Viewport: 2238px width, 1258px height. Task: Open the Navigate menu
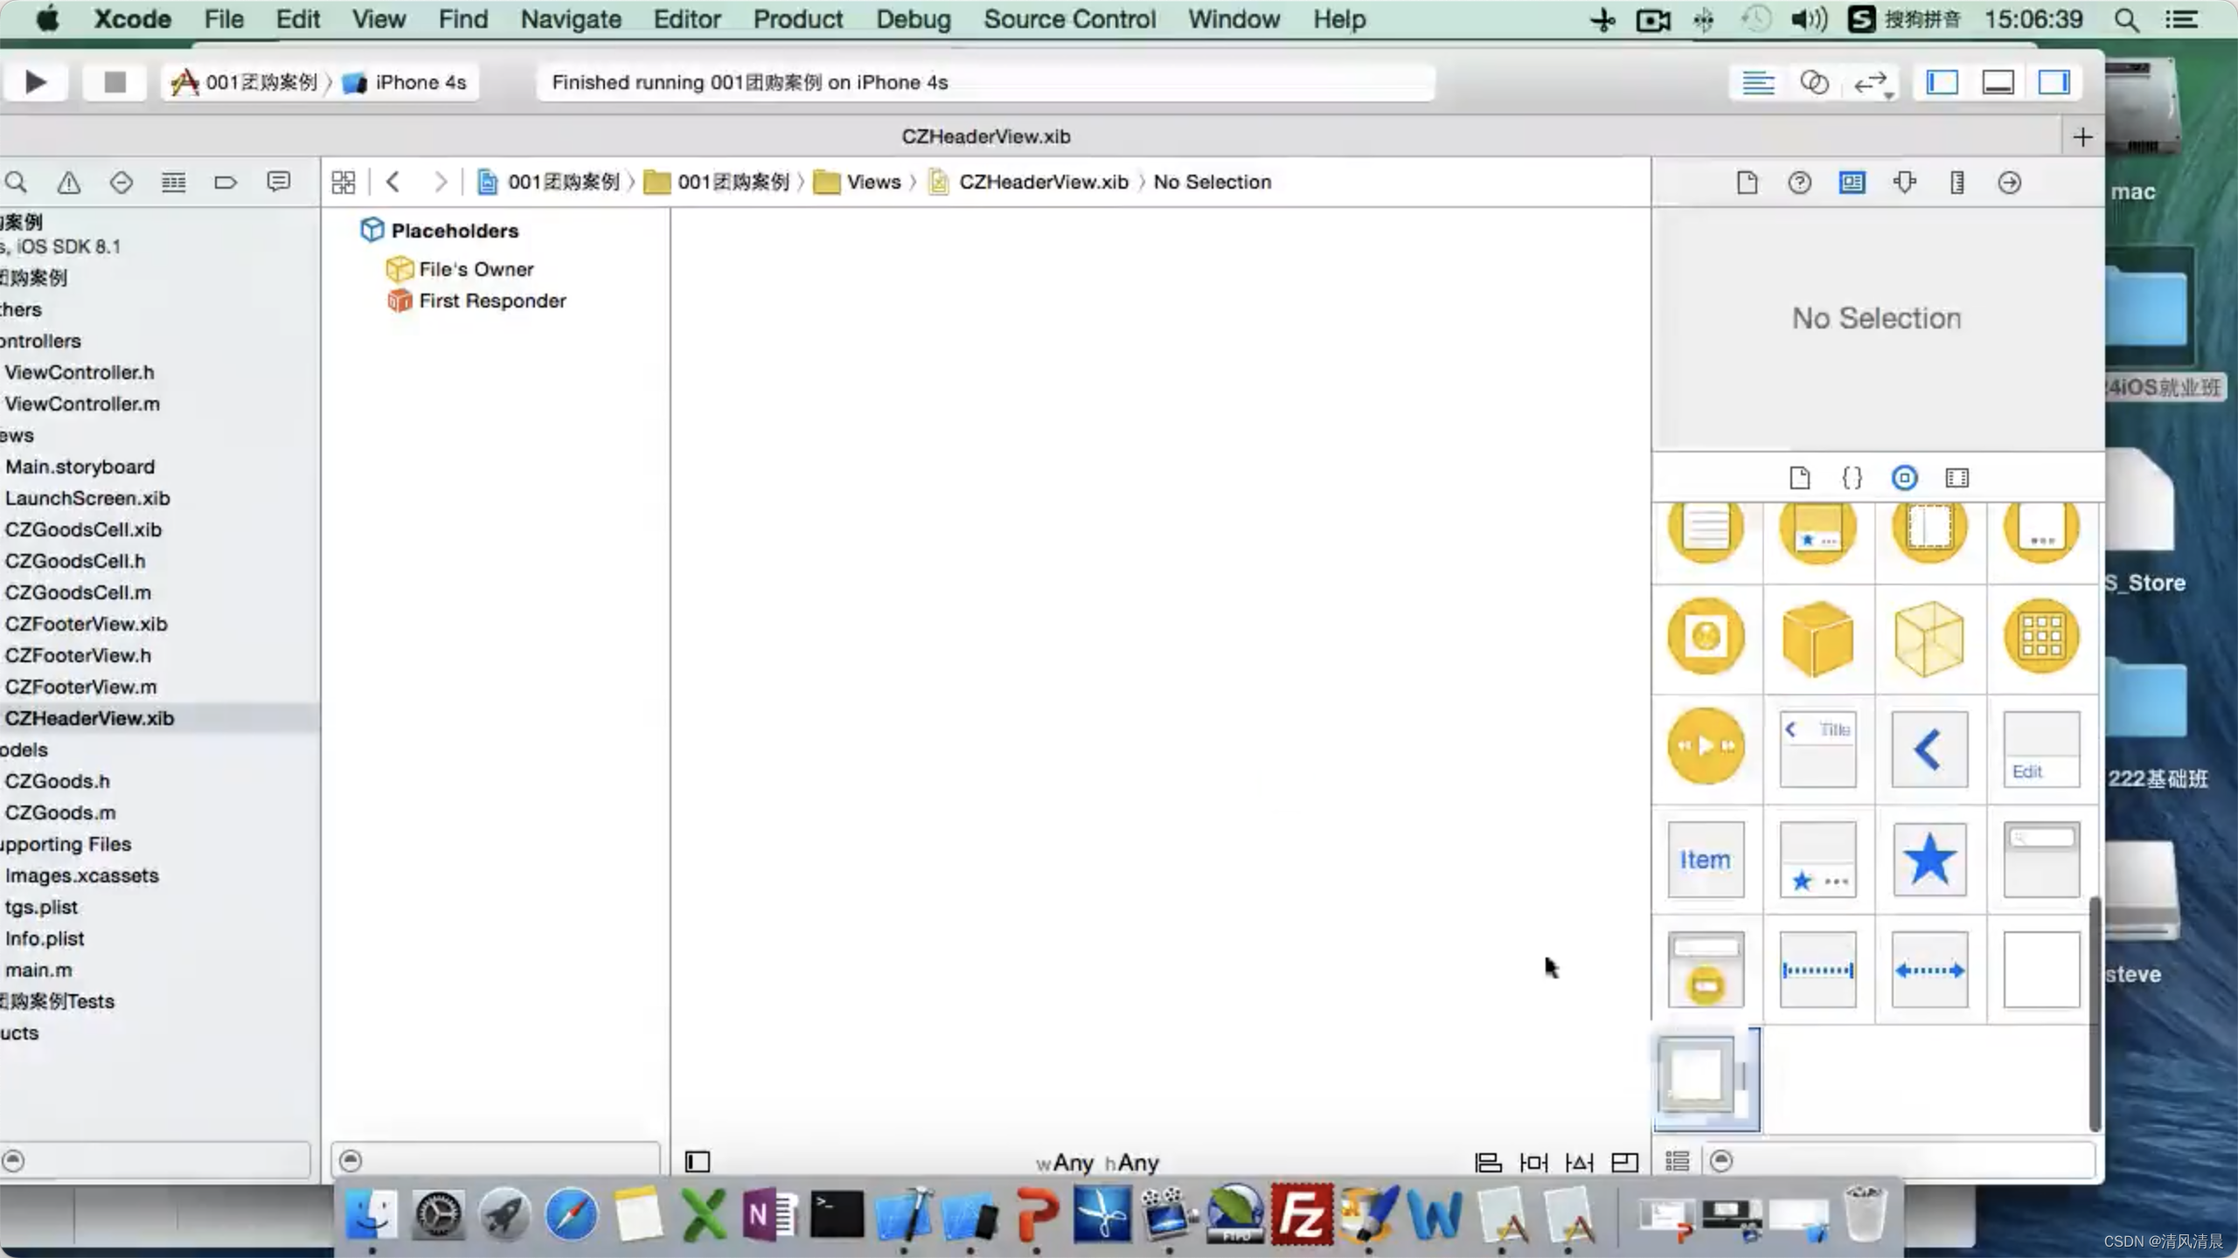tap(571, 19)
